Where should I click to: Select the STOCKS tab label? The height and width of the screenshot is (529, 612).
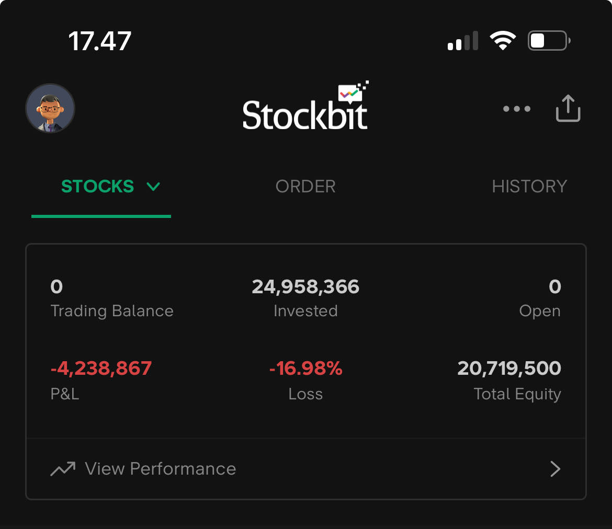[x=98, y=187]
